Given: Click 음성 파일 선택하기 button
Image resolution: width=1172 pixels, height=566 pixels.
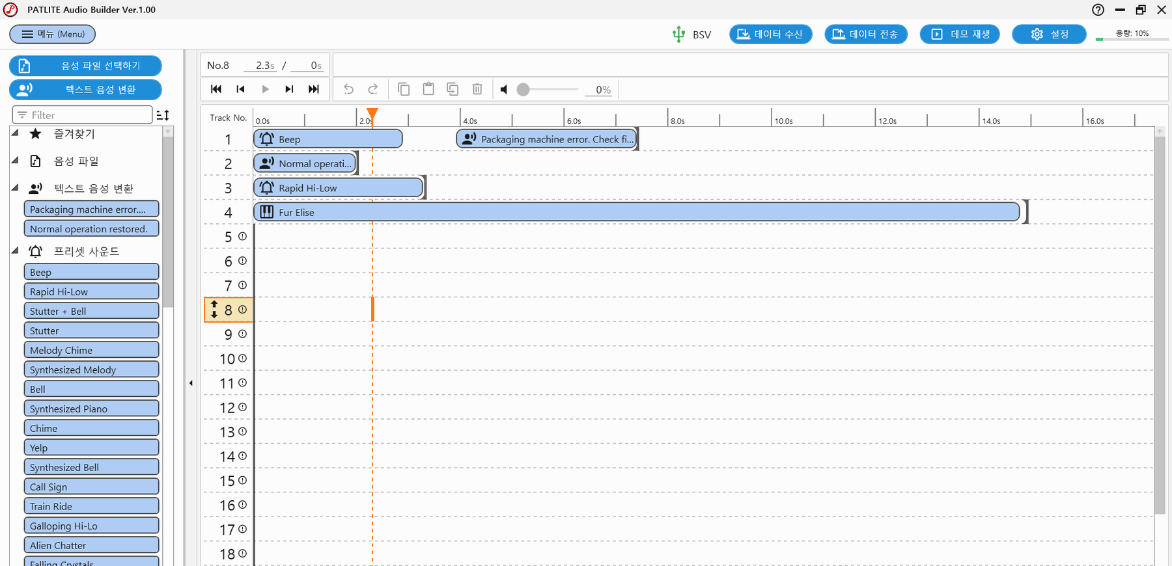Looking at the screenshot, I should click(x=85, y=66).
